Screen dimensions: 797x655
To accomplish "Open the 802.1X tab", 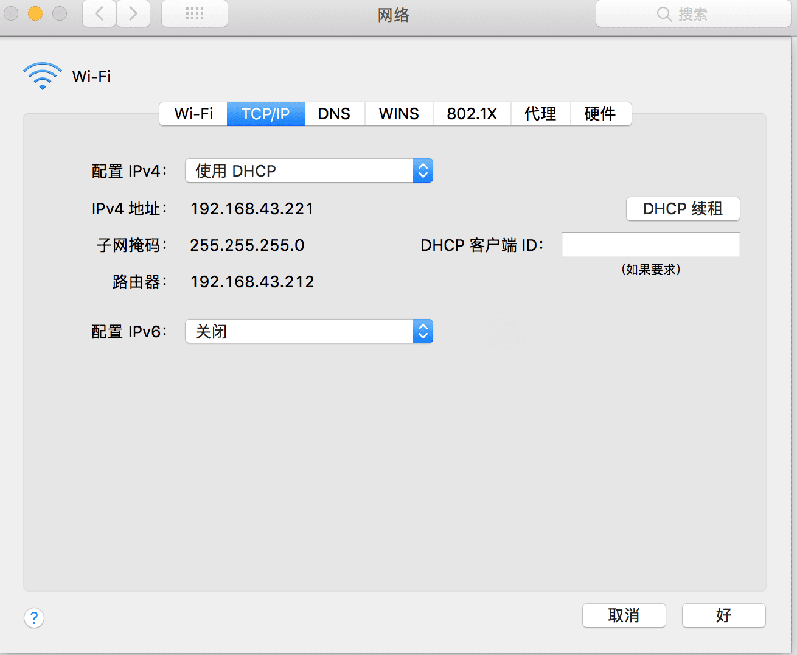I will click(x=472, y=114).
